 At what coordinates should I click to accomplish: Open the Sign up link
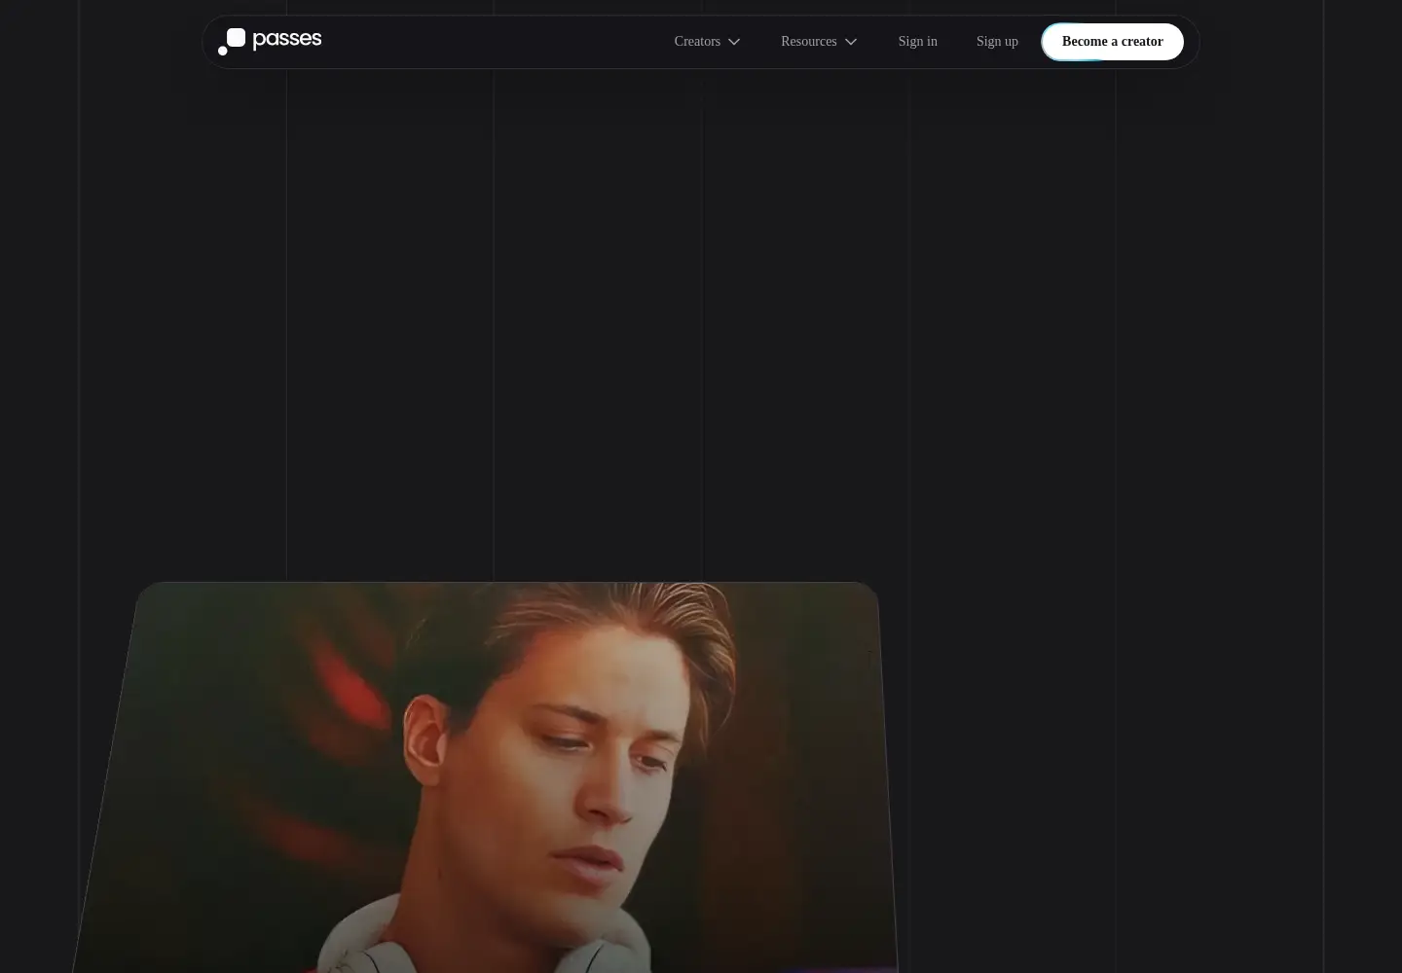point(997,42)
